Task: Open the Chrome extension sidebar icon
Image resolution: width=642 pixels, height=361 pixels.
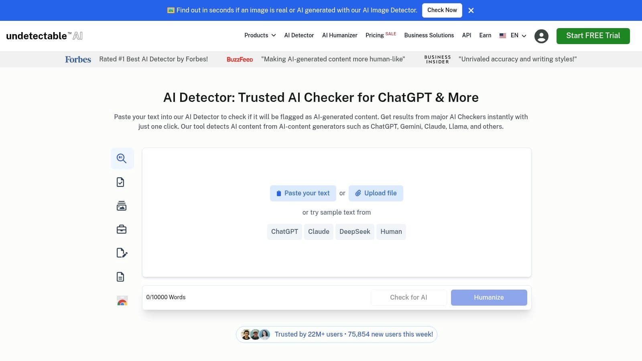Action: pyautogui.click(x=122, y=300)
